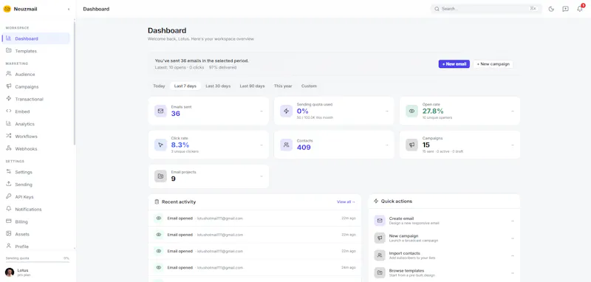This screenshot has height=282, width=591.
Task: Open the feedback message-plus icon
Action: [x=565, y=9]
